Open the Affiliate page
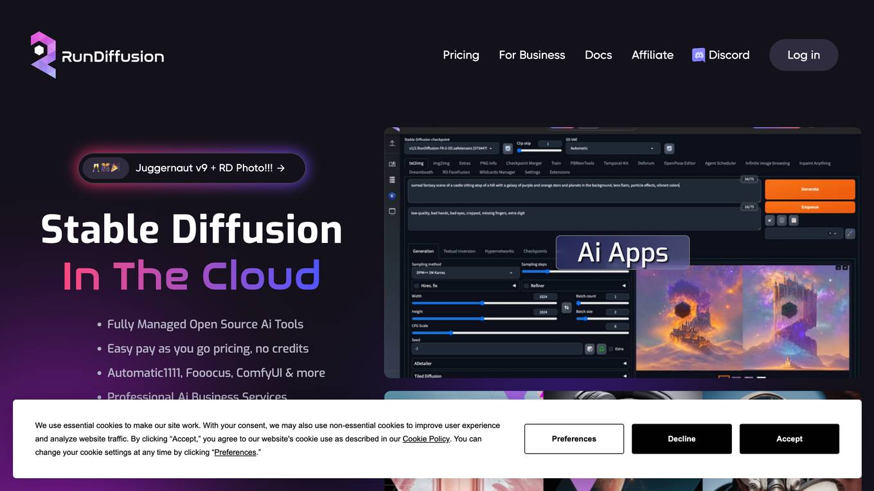The image size is (874, 491). click(652, 55)
